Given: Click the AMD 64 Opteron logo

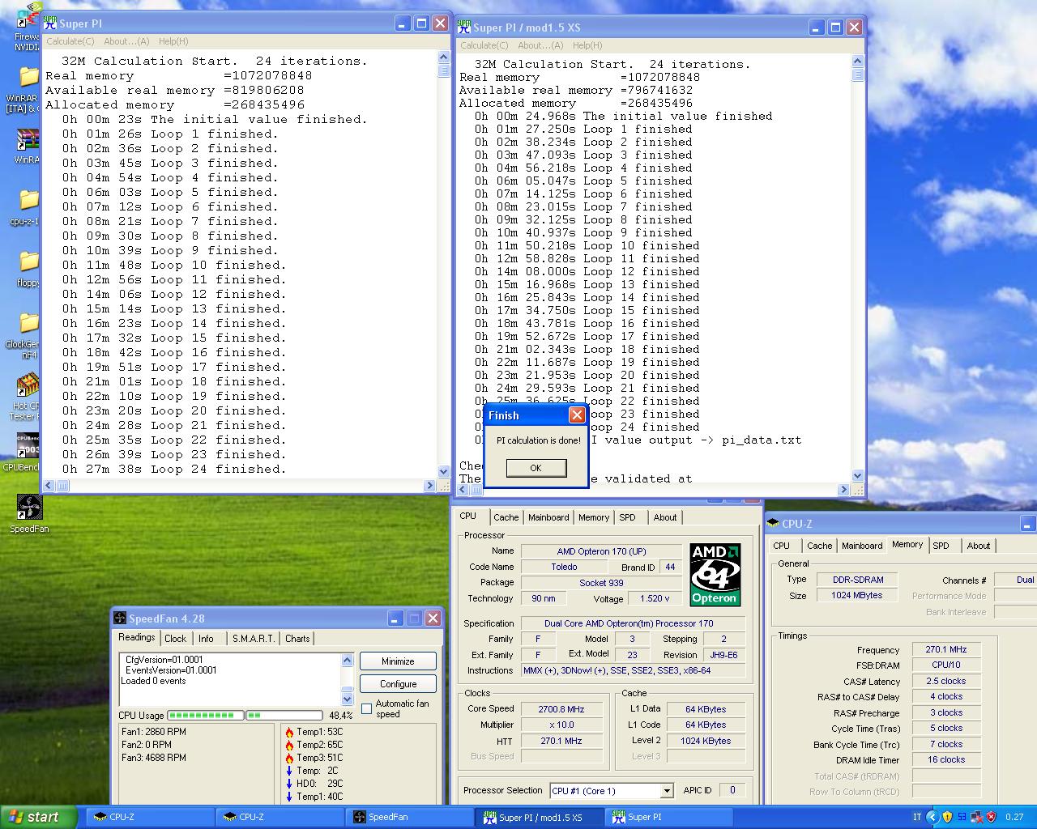Looking at the screenshot, I should click(715, 574).
